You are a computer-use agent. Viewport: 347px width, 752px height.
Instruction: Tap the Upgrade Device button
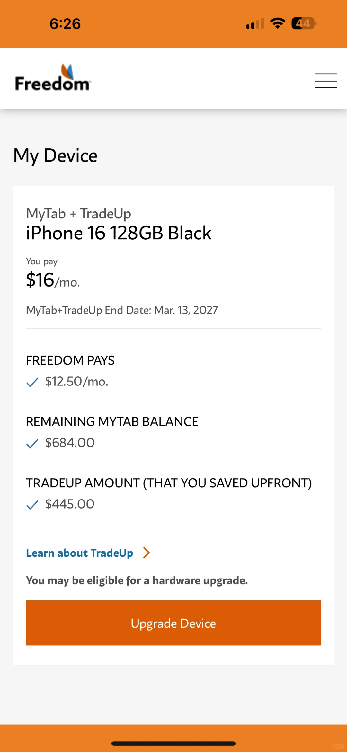click(x=173, y=623)
